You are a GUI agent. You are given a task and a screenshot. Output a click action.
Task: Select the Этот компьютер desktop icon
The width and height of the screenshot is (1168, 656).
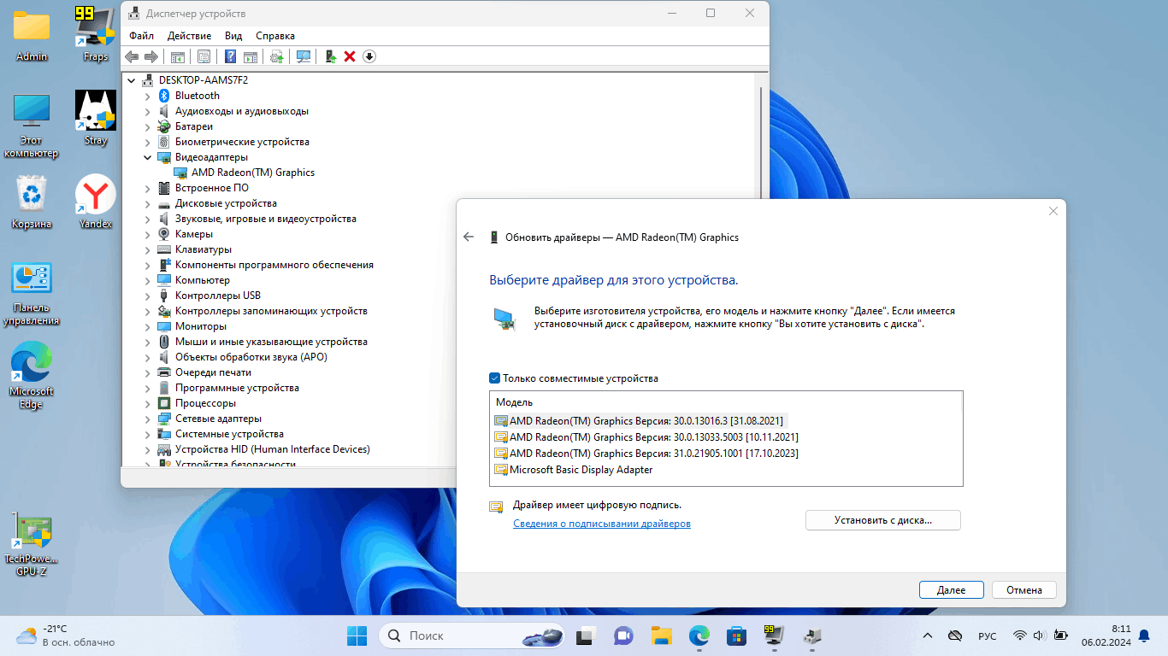pyautogui.click(x=32, y=125)
